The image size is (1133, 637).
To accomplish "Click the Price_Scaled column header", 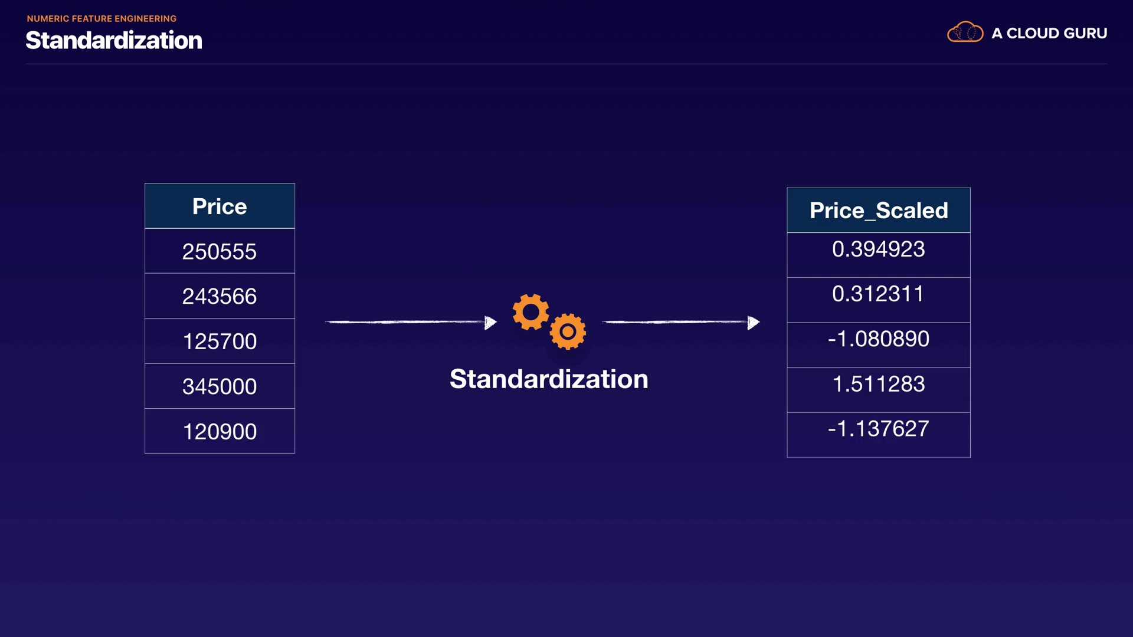I will (x=878, y=211).
